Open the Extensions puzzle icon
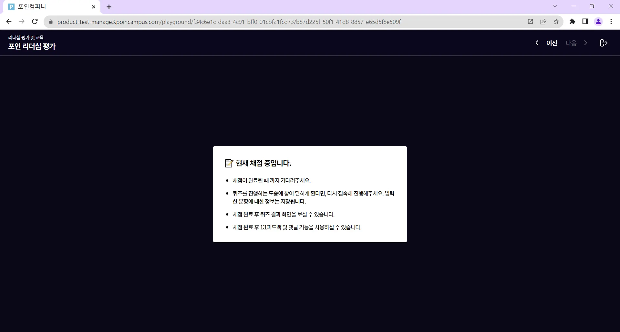Screen dimensions: 620x332 [x=572, y=22]
